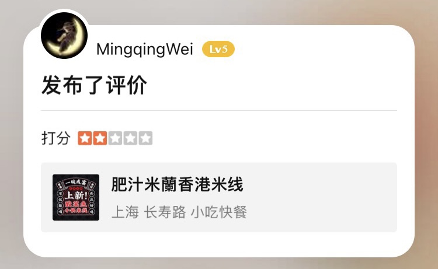Tap the Lv5 level badge
The image size is (438, 269).
tap(218, 49)
